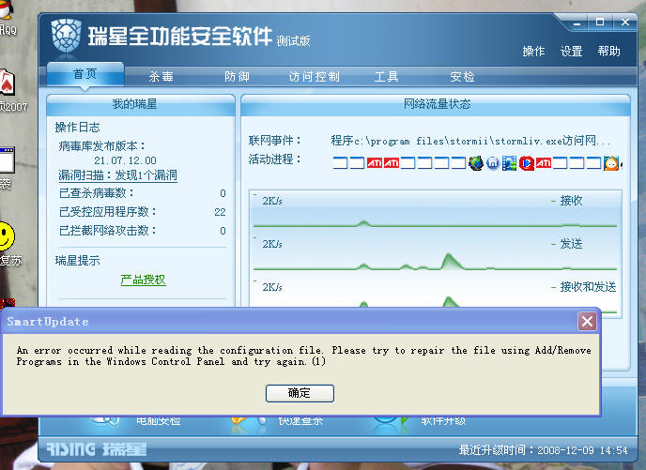The image size is (646, 470).
Task: Click the blank window desktop icon on left edge
Action: pos(7,159)
